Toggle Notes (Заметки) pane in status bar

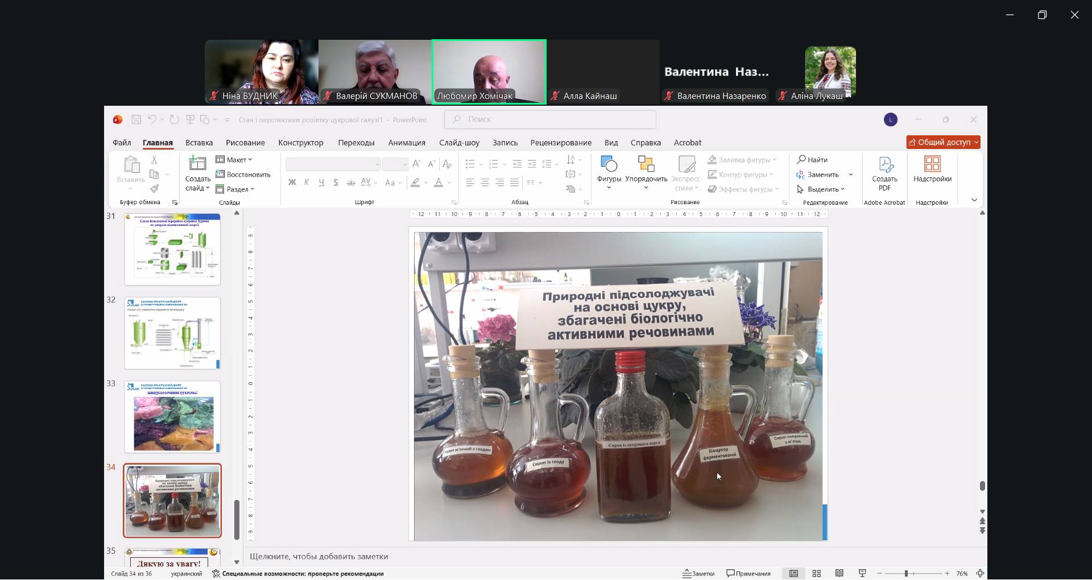(x=699, y=573)
